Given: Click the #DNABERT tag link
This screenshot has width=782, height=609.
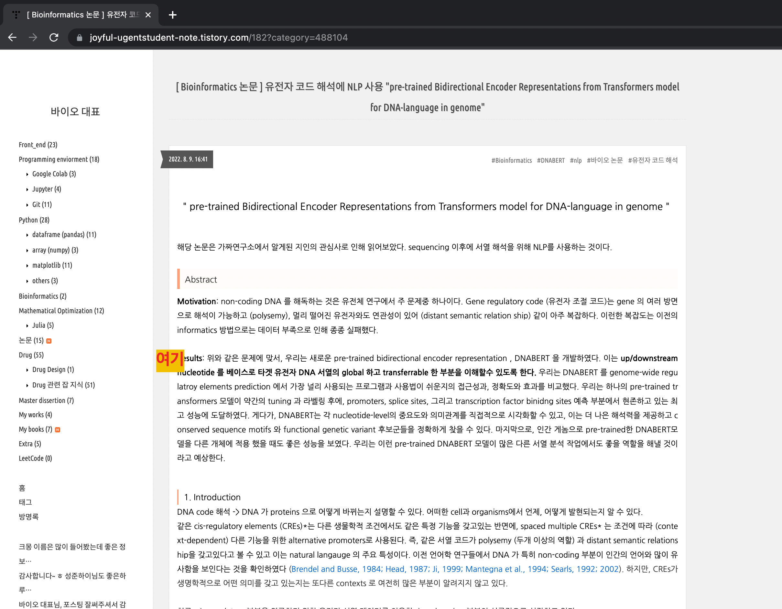Looking at the screenshot, I should pyautogui.click(x=550, y=160).
